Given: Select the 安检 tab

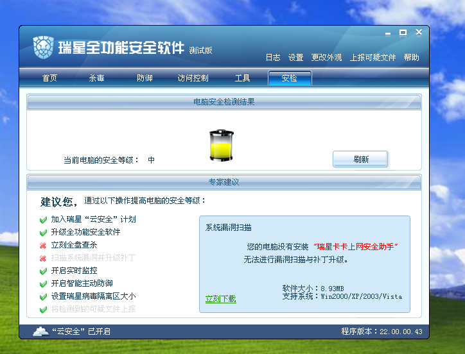Looking at the screenshot, I should (x=290, y=78).
